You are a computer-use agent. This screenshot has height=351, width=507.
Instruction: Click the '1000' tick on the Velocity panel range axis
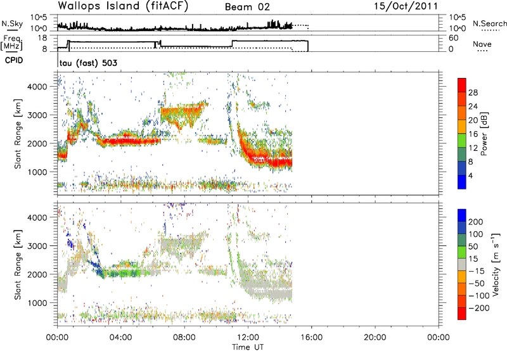pyautogui.click(x=37, y=303)
